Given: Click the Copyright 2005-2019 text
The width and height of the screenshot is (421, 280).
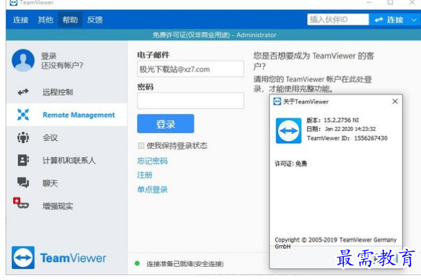Looking at the screenshot, I should point(336,243).
